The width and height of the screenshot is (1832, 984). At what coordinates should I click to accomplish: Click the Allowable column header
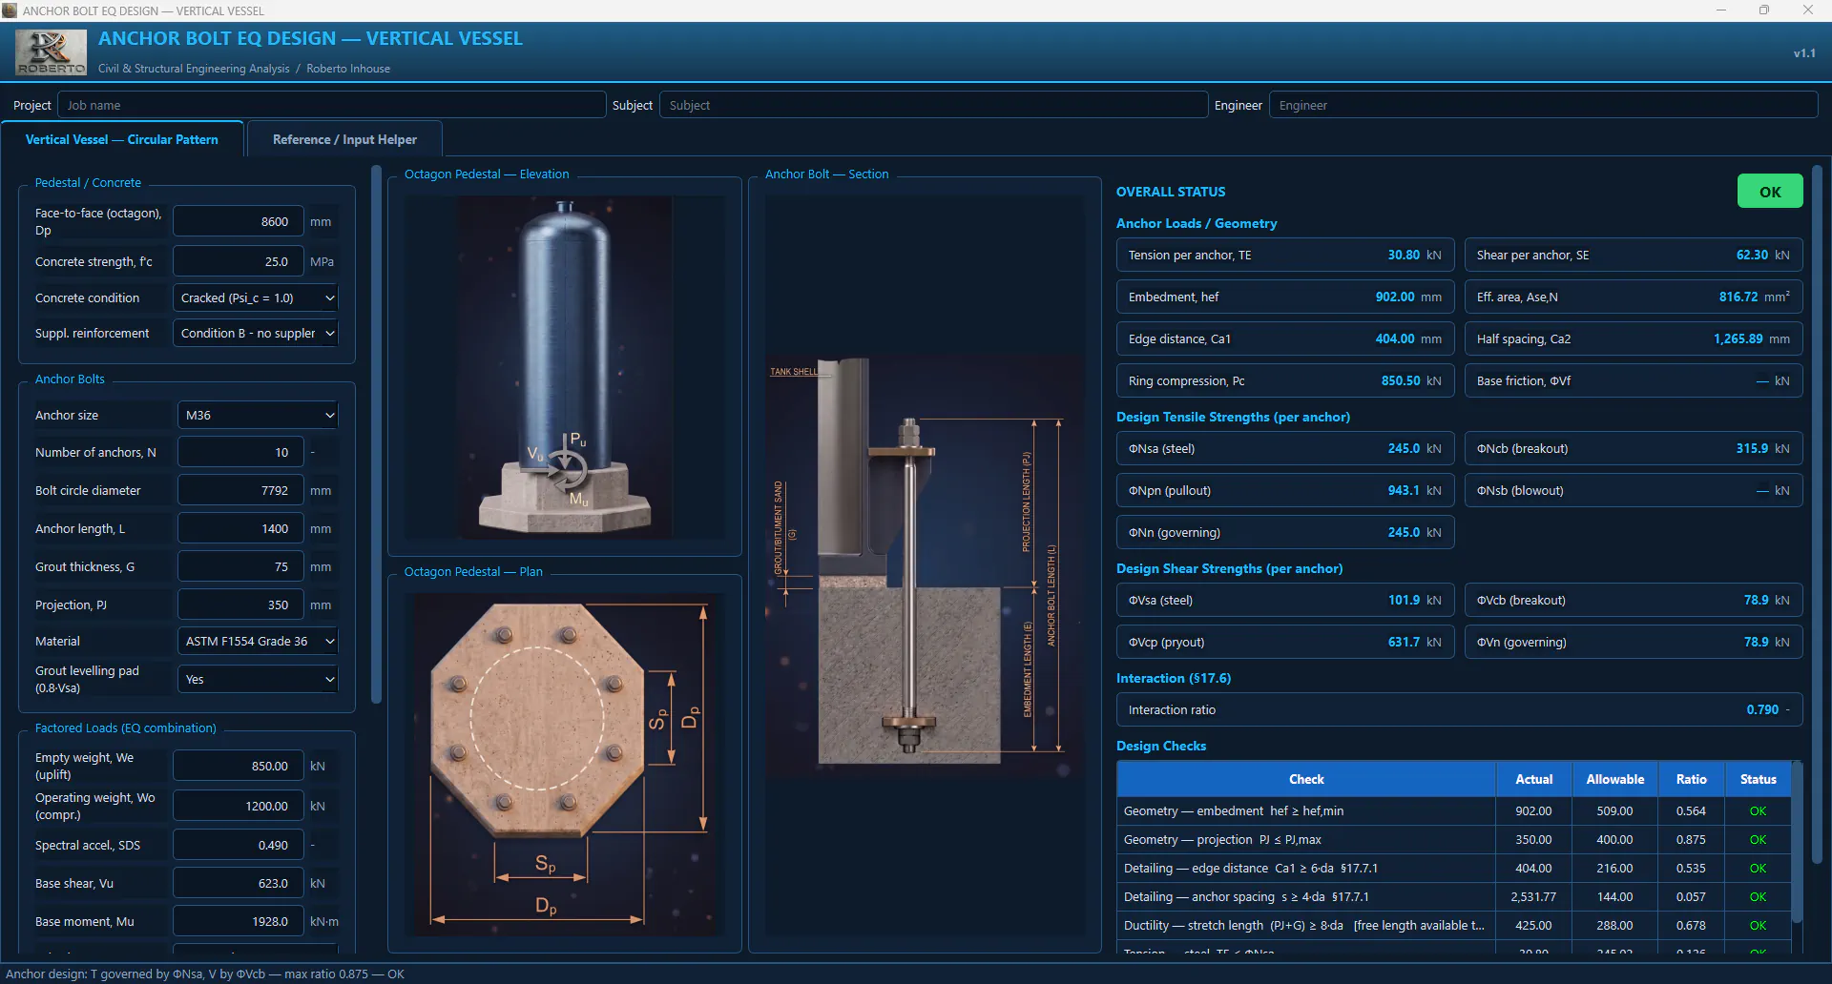pos(1614,779)
